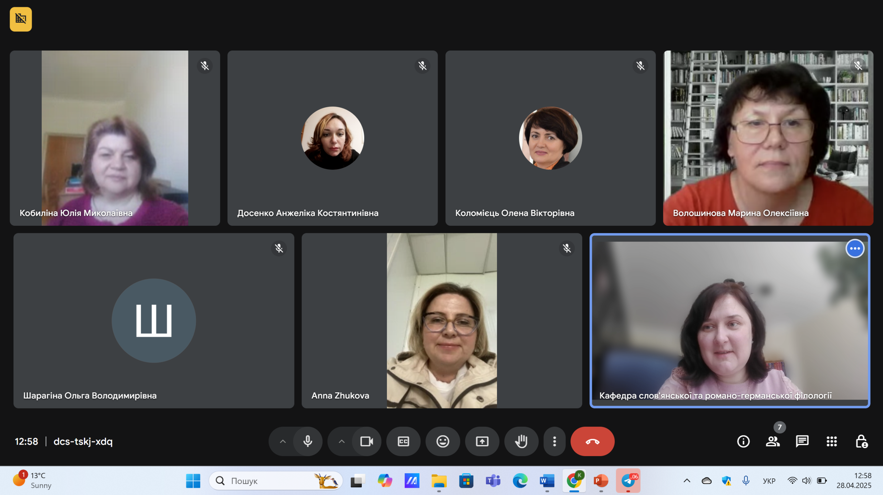Screen dimensions: 883x495
Task: Open Telegram from the taskbar
Action: point(628,481)
